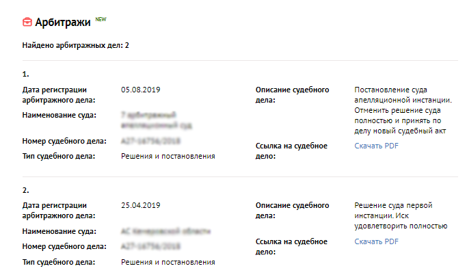Click the blurred court name in case 1
467x277 pixels.
click(157, 120)
